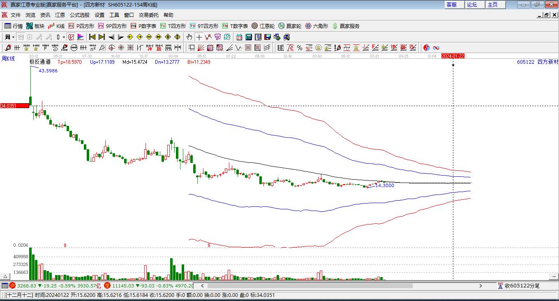Click the 605122 四方新材 stock label
The image size is (559, 301).
538,62
